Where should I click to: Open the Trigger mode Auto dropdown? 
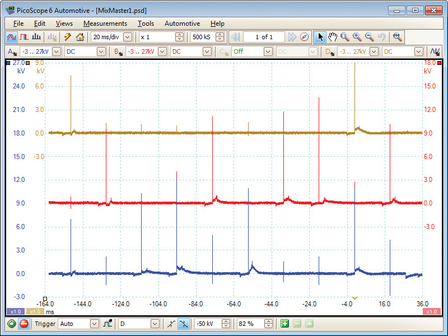[95, 324]
